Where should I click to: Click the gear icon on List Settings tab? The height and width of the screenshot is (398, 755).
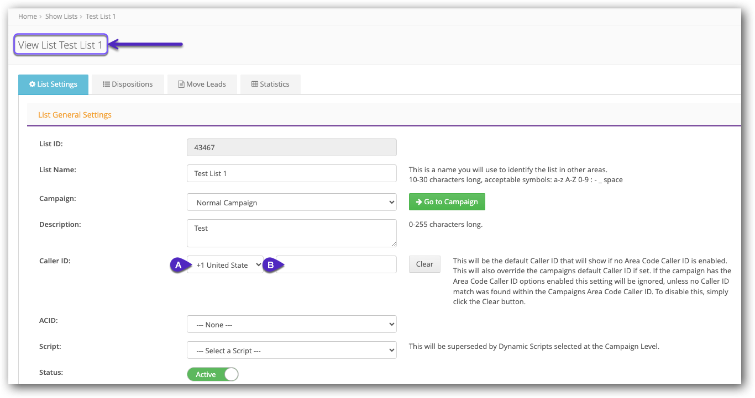[32, 84]
